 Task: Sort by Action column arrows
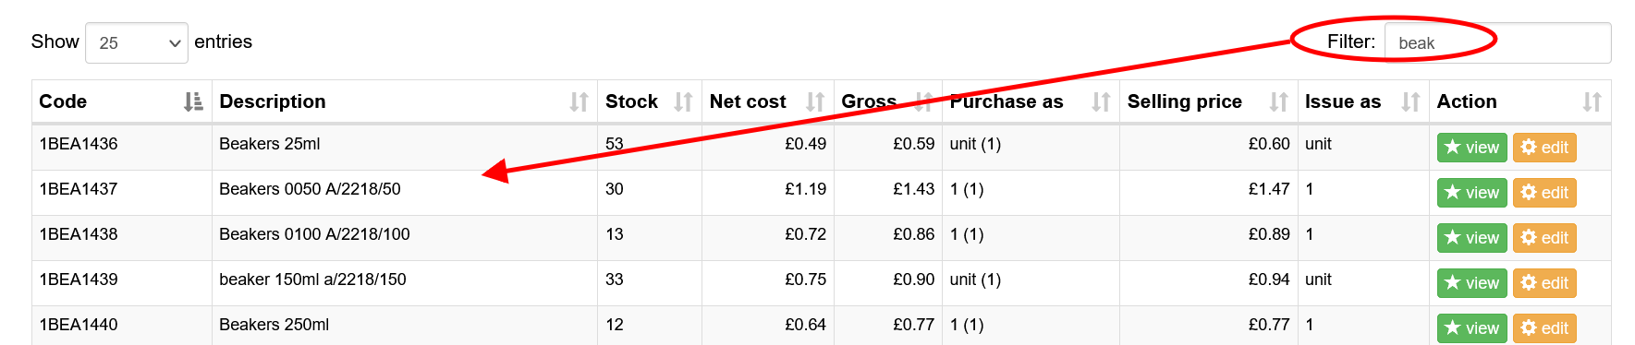(1592, 101)
